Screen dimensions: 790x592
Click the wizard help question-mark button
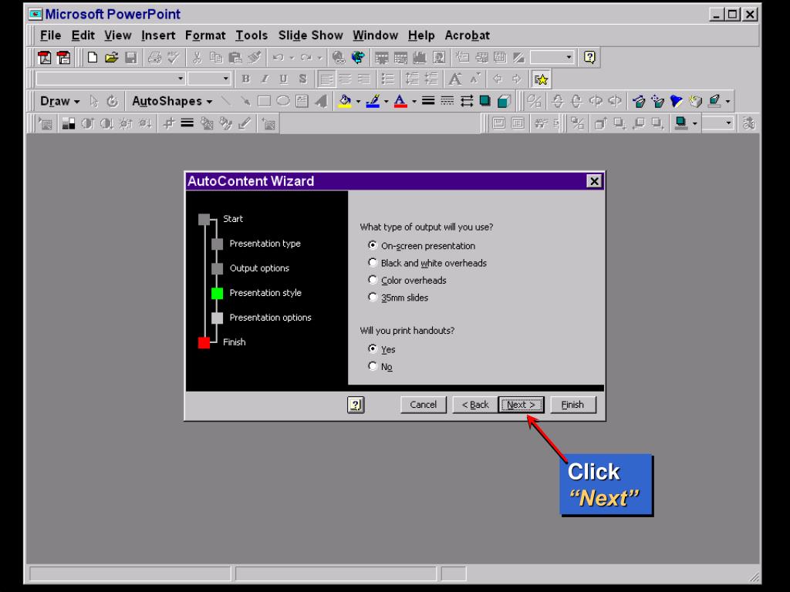tap(356, 405)
